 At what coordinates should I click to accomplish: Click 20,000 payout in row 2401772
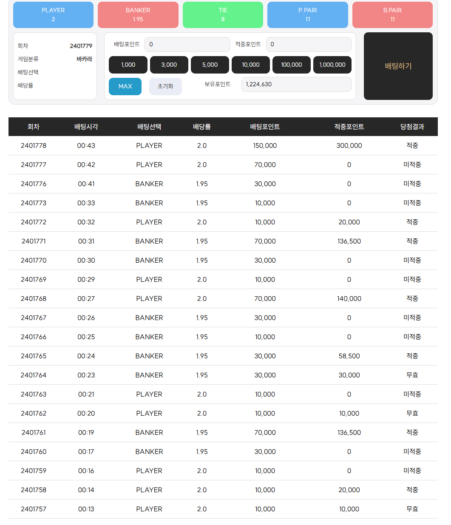tap(349, 222)
